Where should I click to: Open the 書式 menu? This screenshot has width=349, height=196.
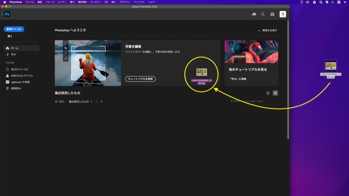click(x=72, y=2)
